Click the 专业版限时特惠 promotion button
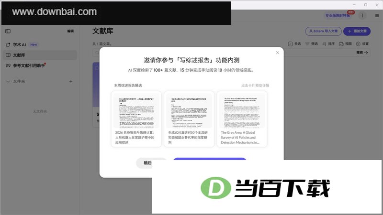Viewport: 383px width, 215px height. [338, 16]
